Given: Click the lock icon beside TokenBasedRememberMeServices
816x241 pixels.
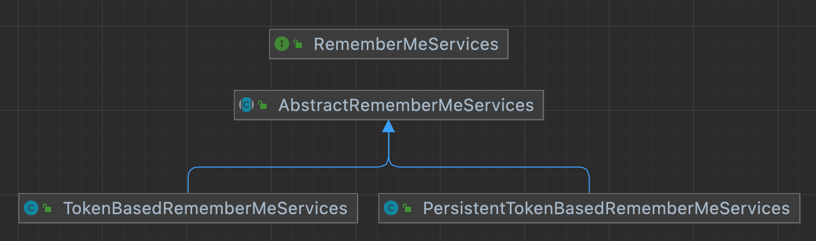Looking at the screenshot, I should tap(47, 208).
